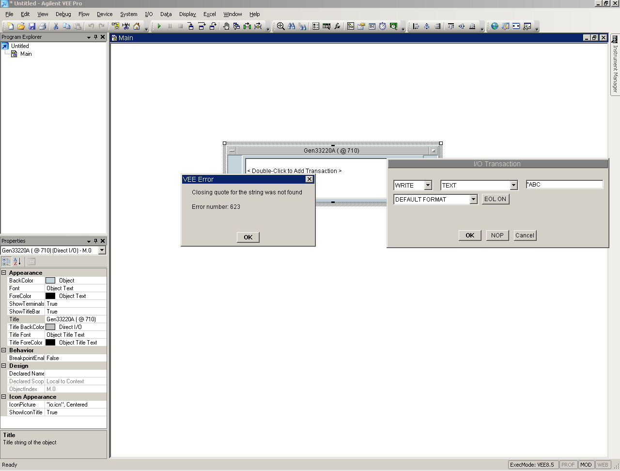Image resolution: width=620 pixels, height=471 pixels.
Task: Select the hand pan tool icon
Action: 226,26
